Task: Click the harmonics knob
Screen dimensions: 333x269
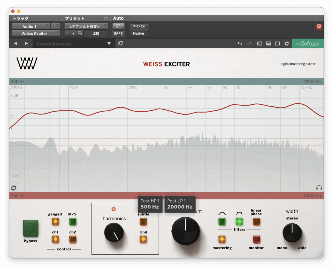Action: [114, 233]
